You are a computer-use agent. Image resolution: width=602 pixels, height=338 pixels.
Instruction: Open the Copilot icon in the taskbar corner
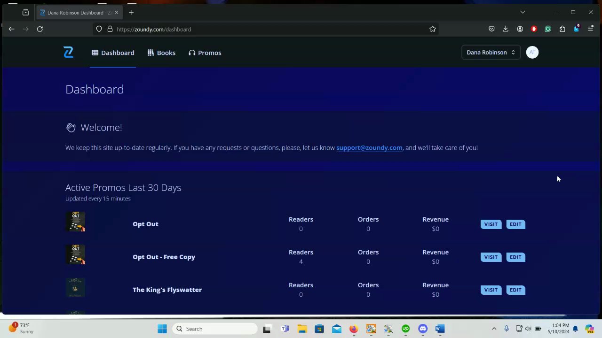pos(589,329)
